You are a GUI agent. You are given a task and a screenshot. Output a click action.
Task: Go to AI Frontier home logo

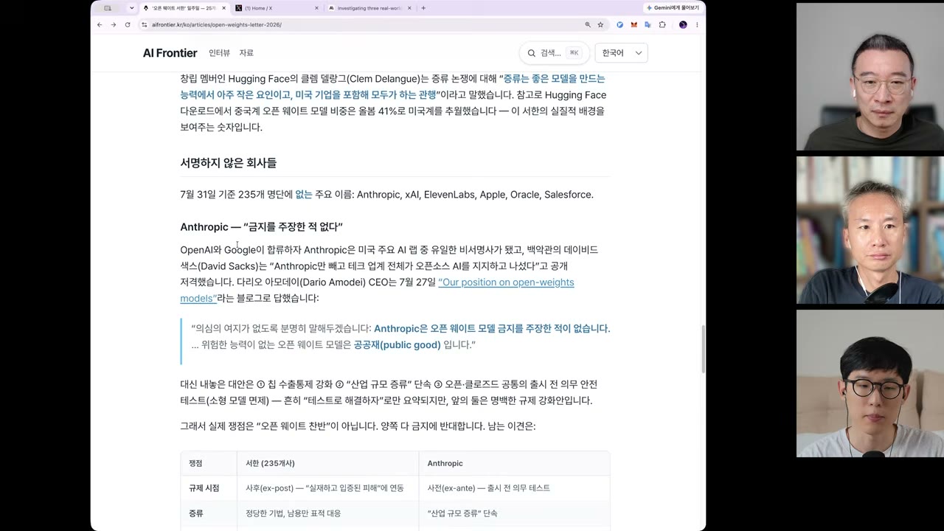point(170,53)
